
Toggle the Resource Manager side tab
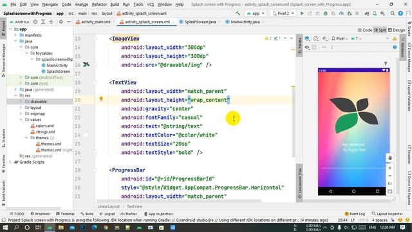pyautogui.click(x=3, y=60)
